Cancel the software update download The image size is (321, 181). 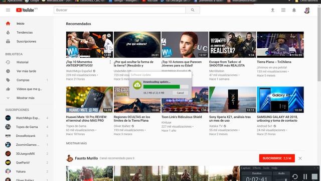180,93
